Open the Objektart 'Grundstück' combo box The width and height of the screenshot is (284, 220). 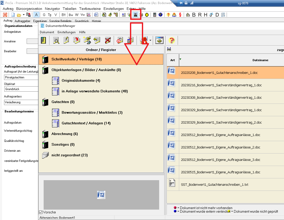21,89
